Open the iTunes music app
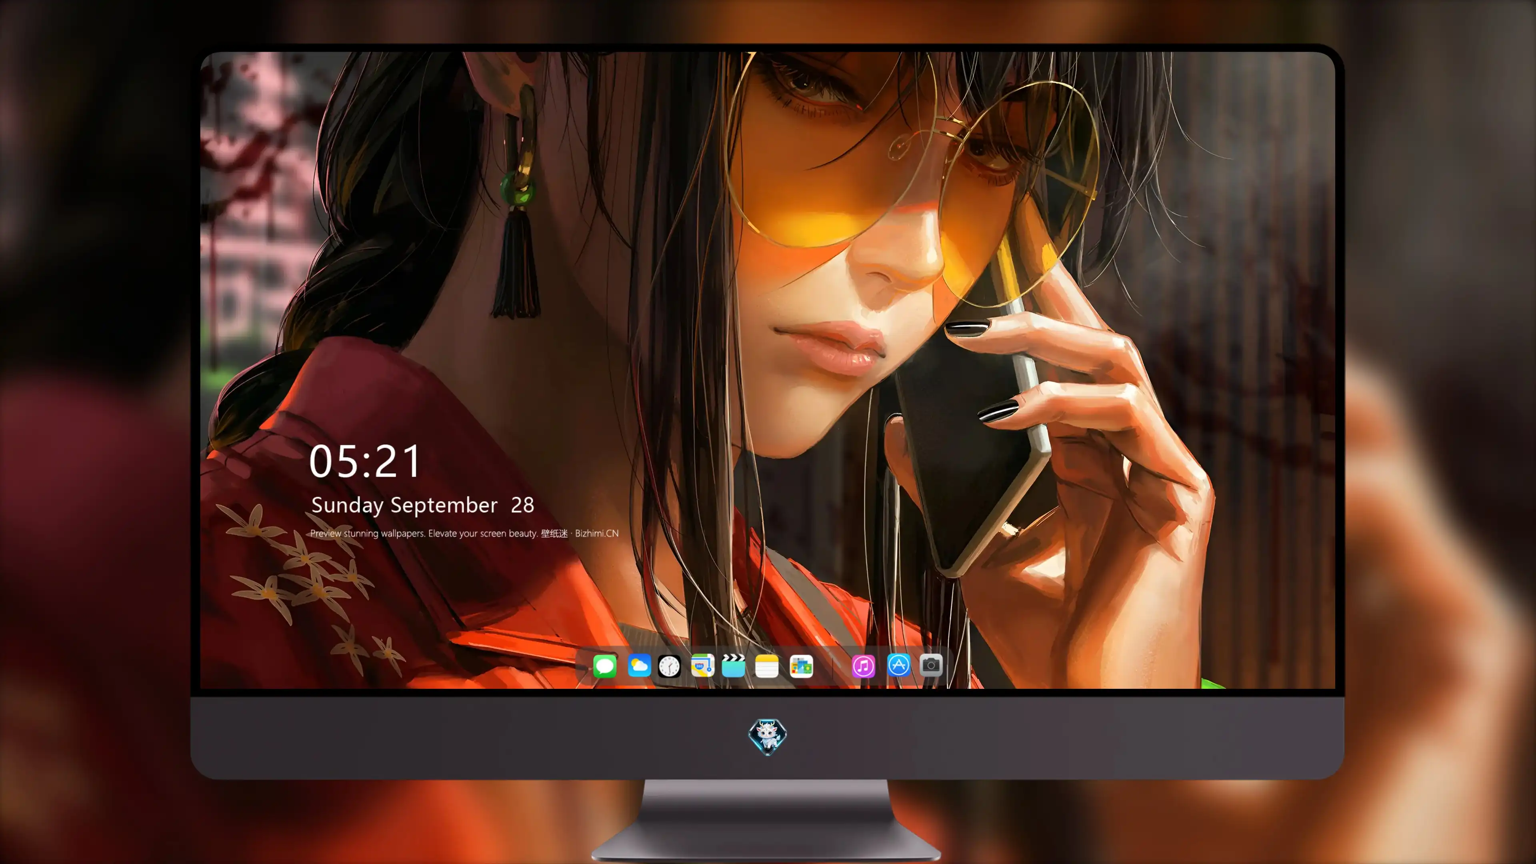The image size is (1536, 864). tap(864, 666)
